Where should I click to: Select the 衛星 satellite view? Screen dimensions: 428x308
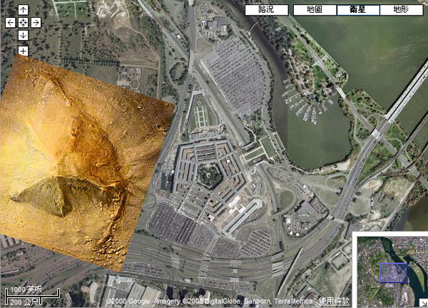click(x=357, y=10)
